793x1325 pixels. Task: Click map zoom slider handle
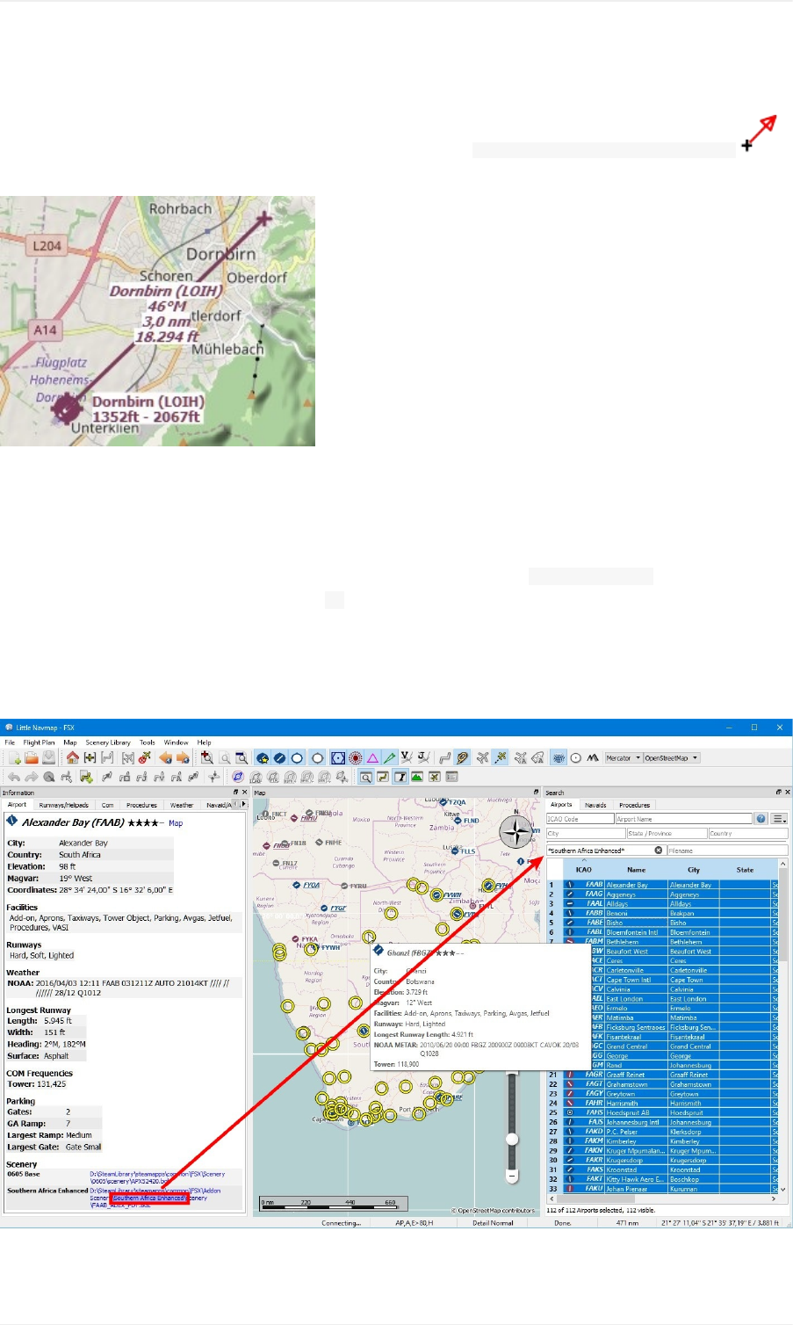pyautogui.click(x=512, y=1140)
